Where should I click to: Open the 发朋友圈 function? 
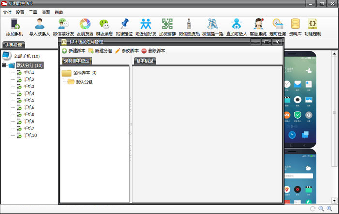pos(85,27)
